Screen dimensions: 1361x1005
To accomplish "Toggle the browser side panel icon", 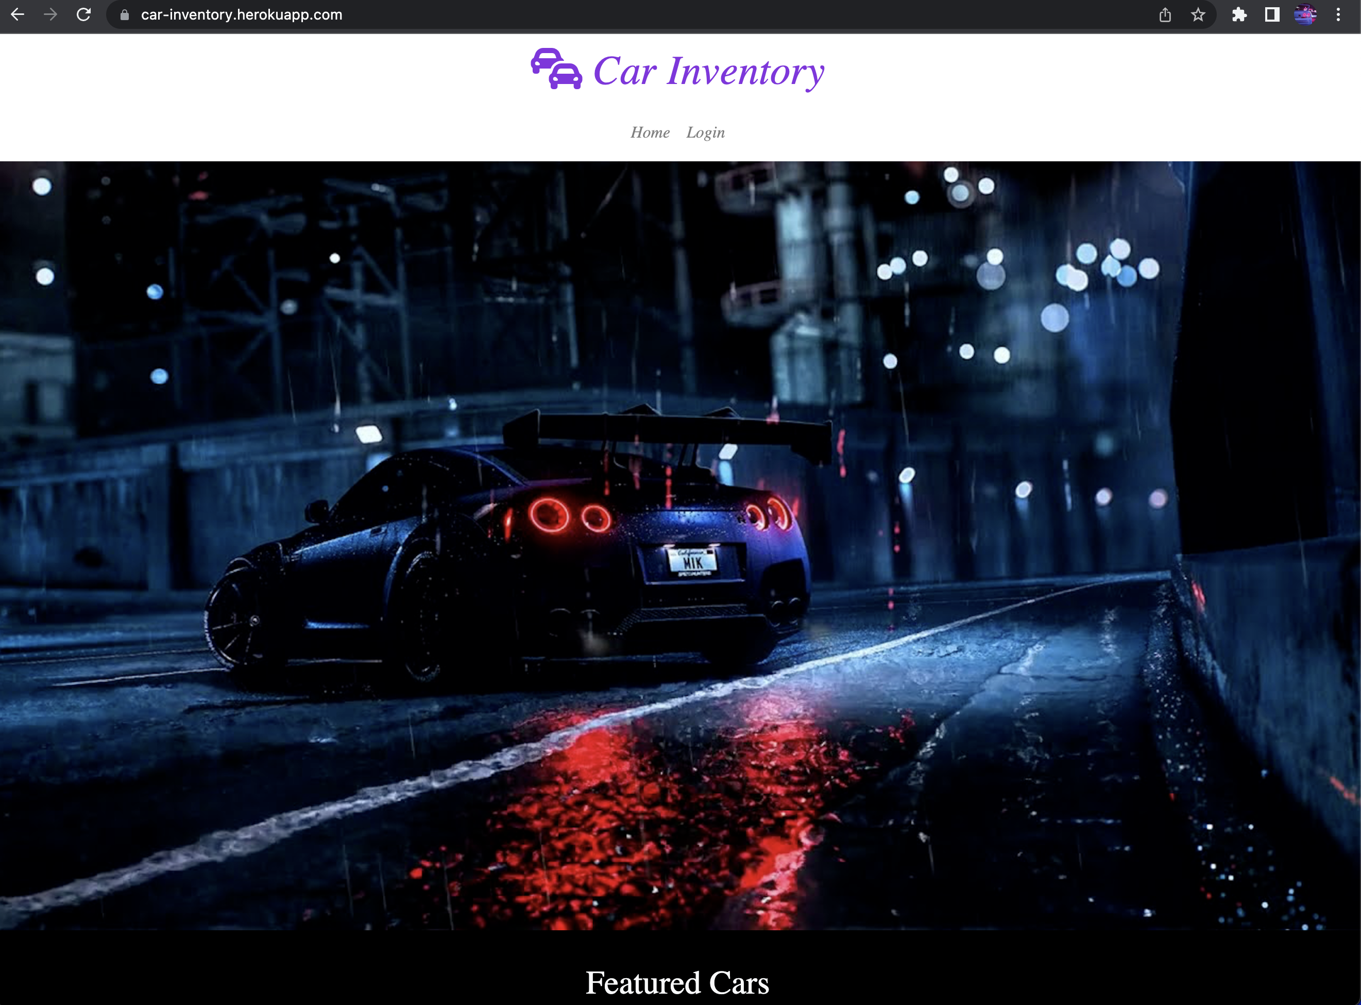I will pyautogui.click(x=1271, y=14).
